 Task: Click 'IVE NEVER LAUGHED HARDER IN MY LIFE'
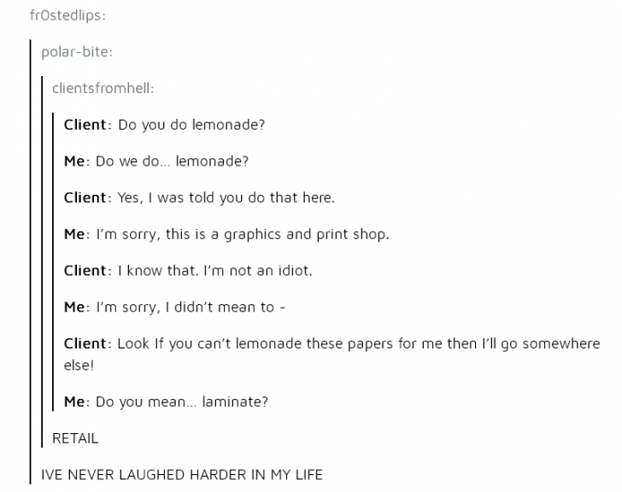[x=182, y=475]
